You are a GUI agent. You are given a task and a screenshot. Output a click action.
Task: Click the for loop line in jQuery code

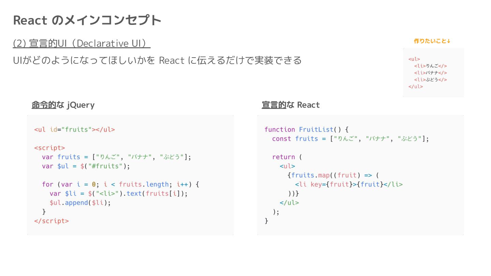pos(120,184)
